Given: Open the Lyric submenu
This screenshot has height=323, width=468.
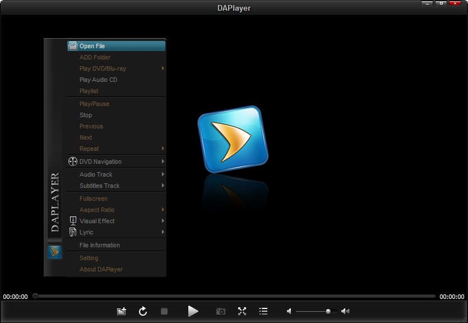Looking at the screenshot, I should point(86,232).
